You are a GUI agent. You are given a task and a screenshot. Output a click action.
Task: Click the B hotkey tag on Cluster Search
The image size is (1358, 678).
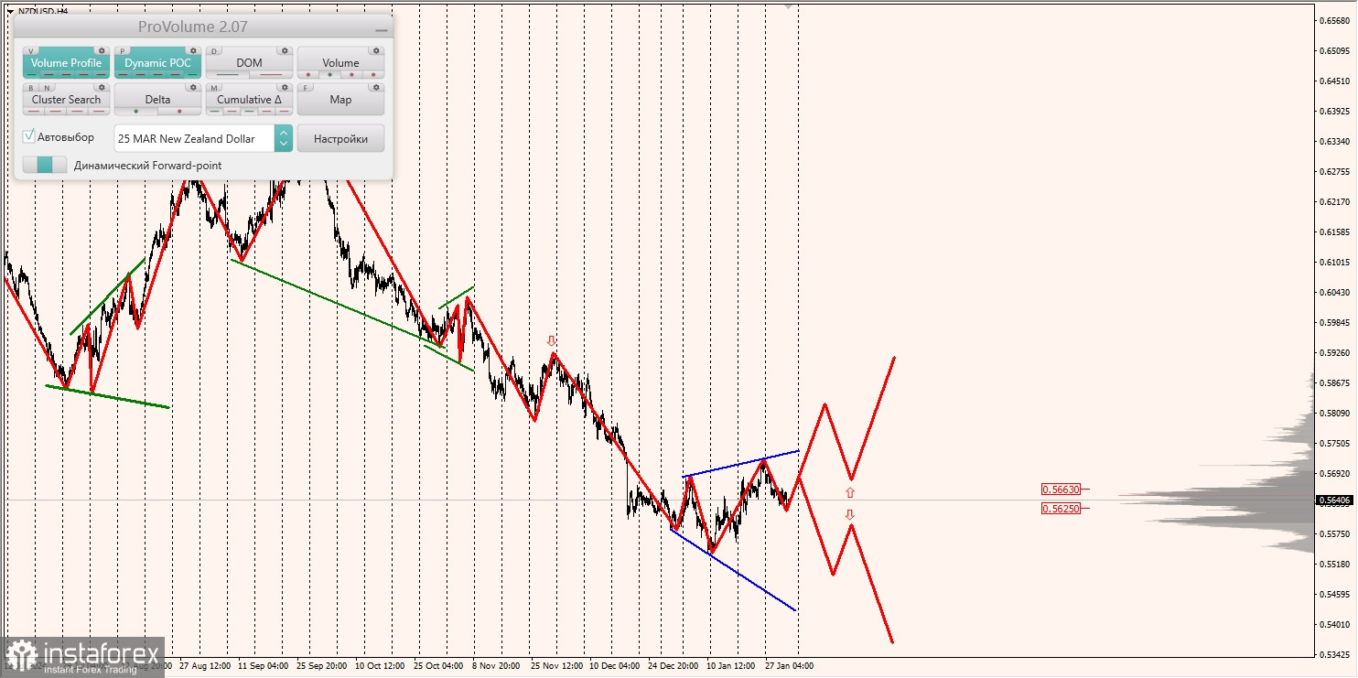30,88
